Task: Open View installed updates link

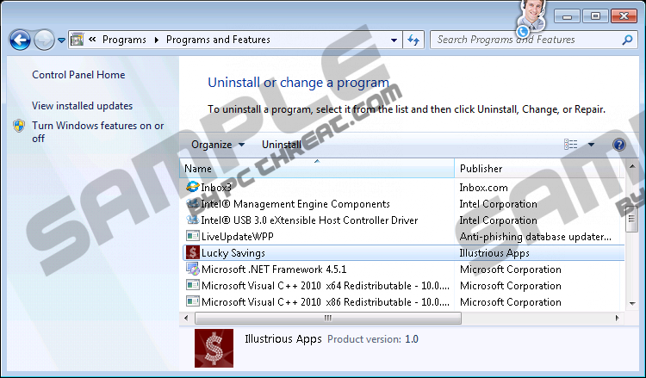Action: (82, 106)
